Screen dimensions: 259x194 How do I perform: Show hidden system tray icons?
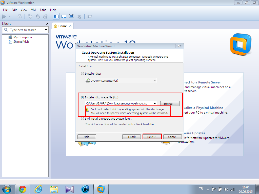coord(208,189)
